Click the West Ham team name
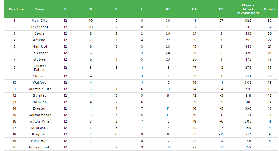This screenshot has height=151, width=279. point(40,141)
